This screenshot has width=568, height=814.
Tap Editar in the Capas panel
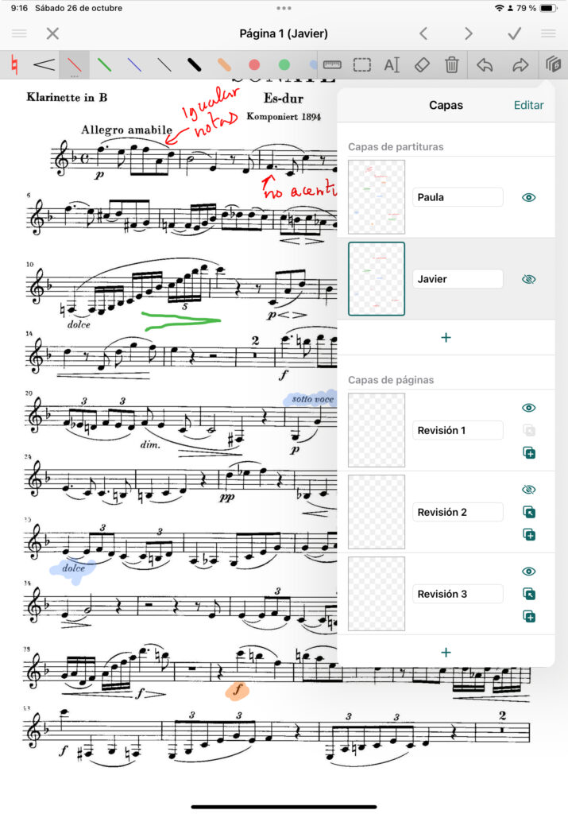point(528,105)
